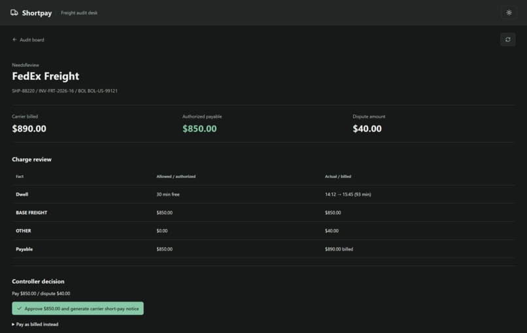Select the 30 min free cell
The height and width of the screenshot is (333, 527).
pyautogui.click(x=168, y=194)
